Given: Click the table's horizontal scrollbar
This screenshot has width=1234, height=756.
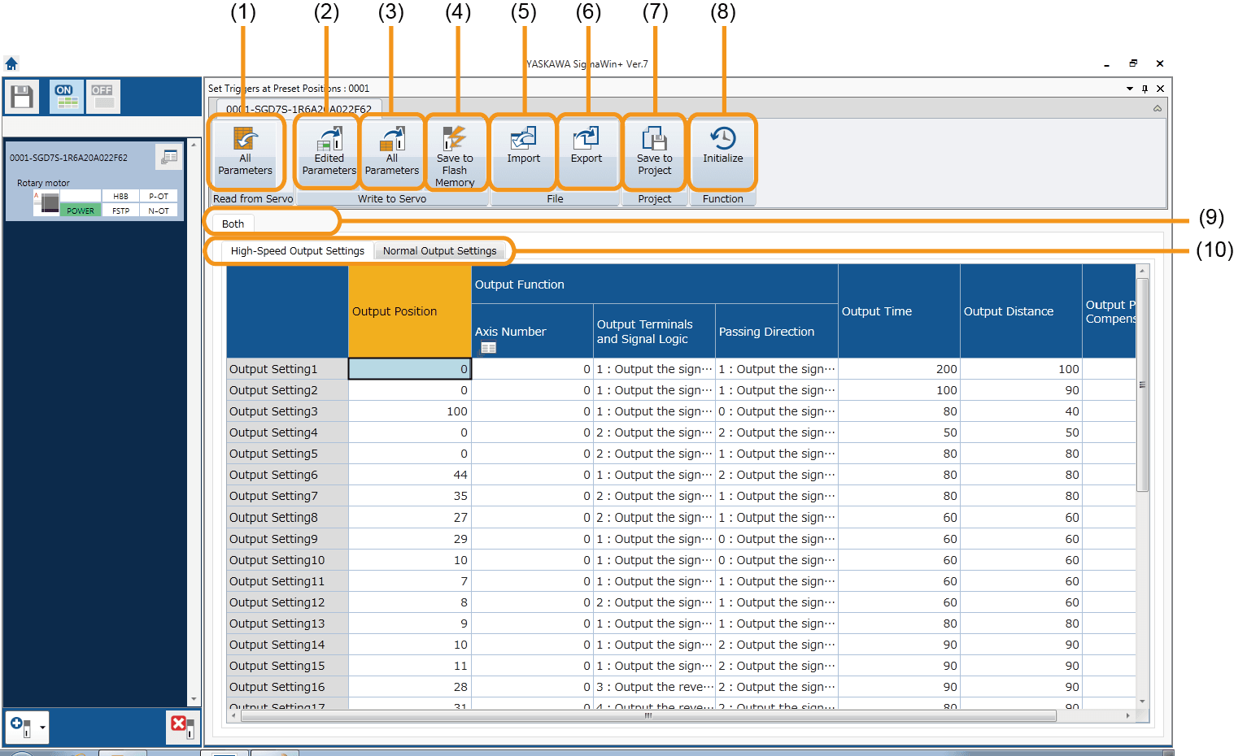Looking at the screenshot, I should 648,716.
